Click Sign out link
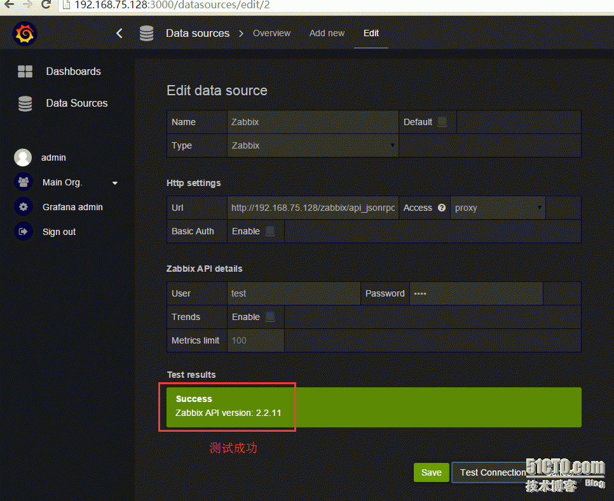 [x=59, y=232]
